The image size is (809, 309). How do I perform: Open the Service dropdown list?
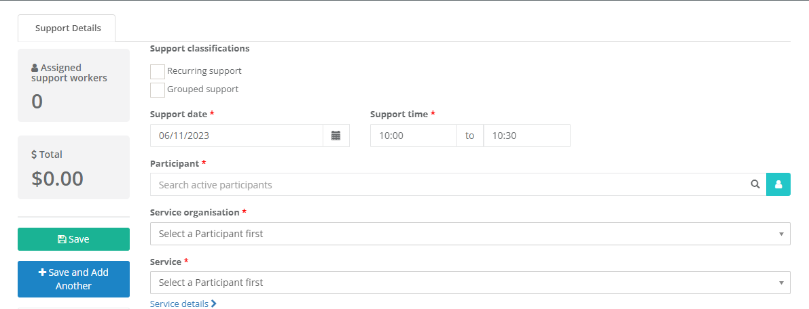470,283
